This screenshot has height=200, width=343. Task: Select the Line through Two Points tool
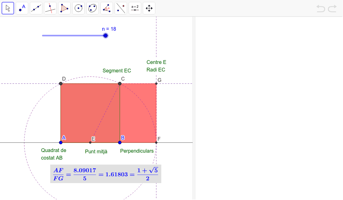[36, 8]
